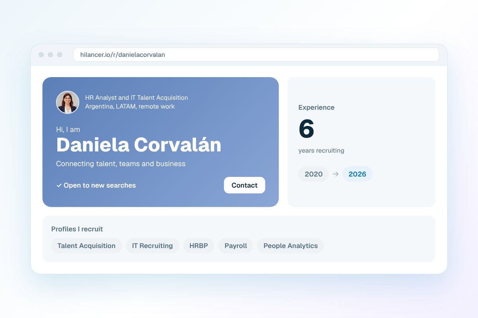478x318 pixels.
Task: Click the large number 6
Action: tap(306, 129)
